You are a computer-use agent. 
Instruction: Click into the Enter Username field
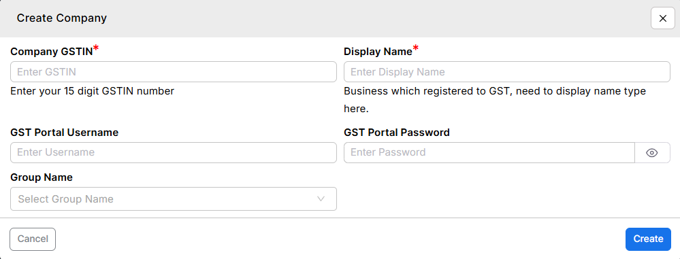[174, 152]
